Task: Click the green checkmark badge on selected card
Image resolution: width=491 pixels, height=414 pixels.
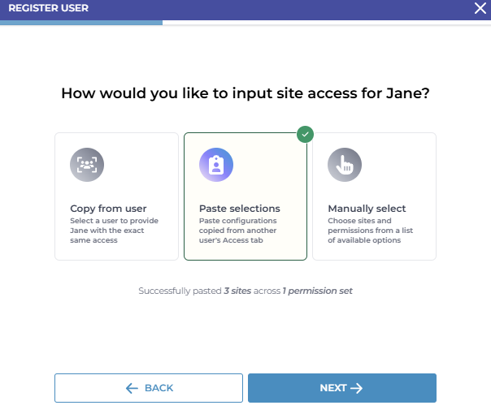Action: point(305,134)
